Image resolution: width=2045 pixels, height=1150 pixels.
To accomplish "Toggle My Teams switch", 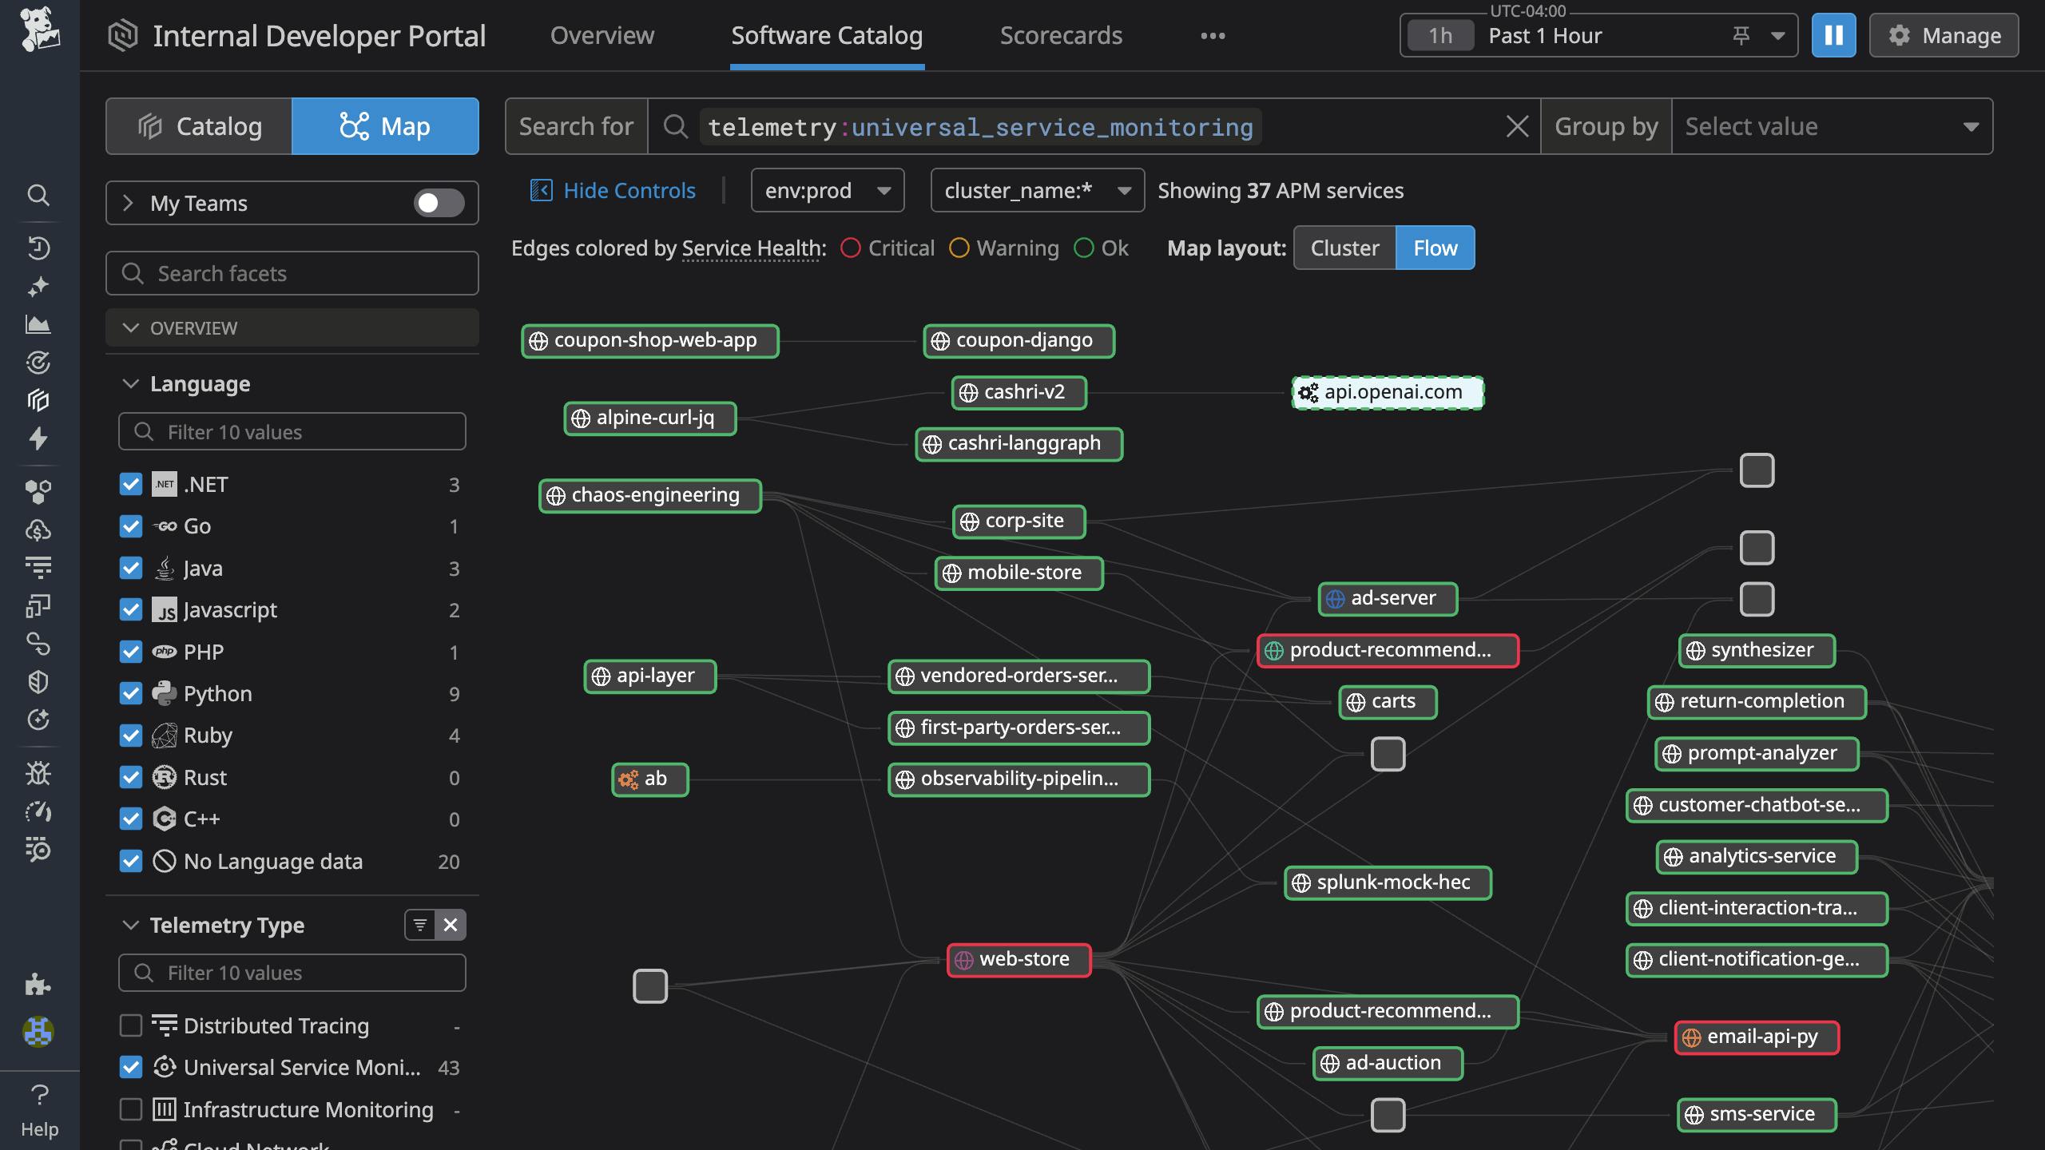I will (x=439, y=203).
